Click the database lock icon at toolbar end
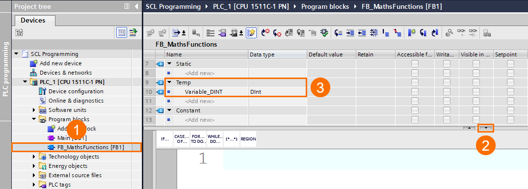528x189 pixels. click(487, 33)
